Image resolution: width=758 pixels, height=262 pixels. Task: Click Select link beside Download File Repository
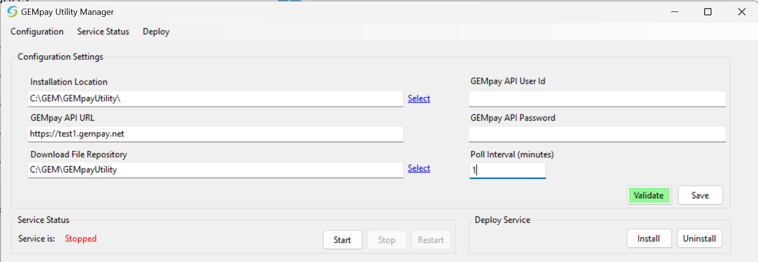click(x=419, y=169)
